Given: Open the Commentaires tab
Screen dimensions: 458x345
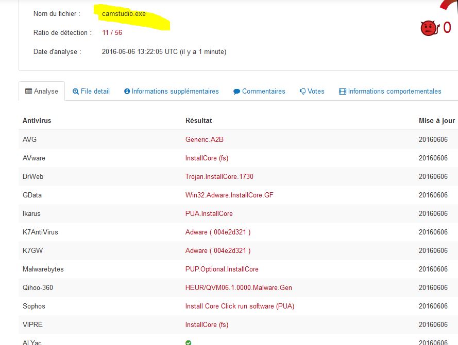Looking at the screenshot, I should click(x=263, y=92).
